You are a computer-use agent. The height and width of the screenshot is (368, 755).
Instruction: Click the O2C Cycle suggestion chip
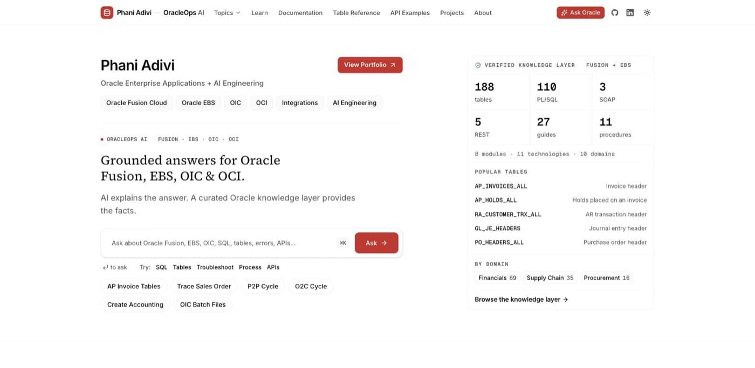311,286
